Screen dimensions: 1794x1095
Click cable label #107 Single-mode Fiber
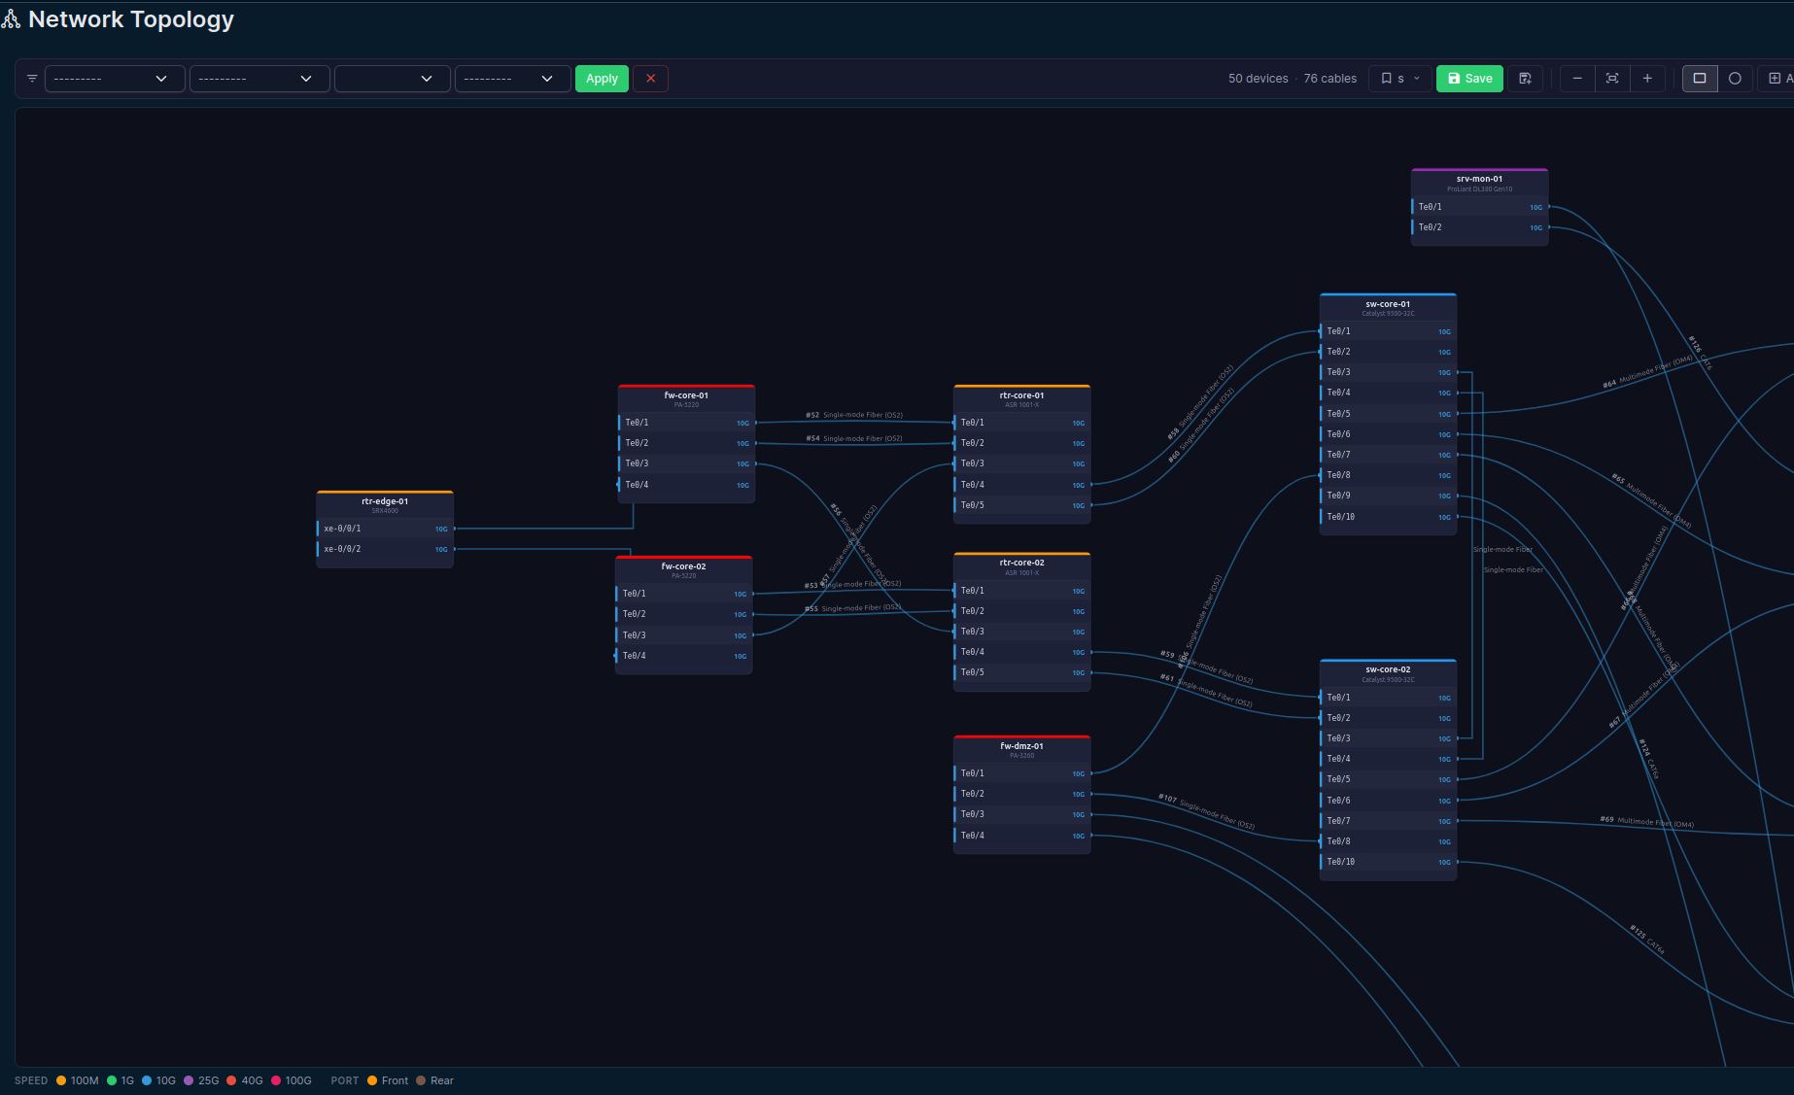[1206, 811]
